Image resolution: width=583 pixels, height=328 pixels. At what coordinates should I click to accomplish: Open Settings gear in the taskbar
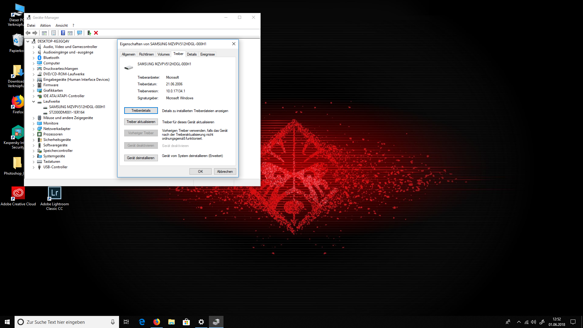tap(201, 322)
